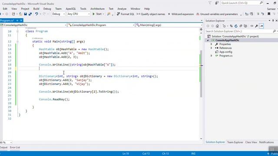The height and width of the screenshot is (156, 278).
Task: Open Properties via the wrench toolbar icon
Action: click(x=257, y=26)
